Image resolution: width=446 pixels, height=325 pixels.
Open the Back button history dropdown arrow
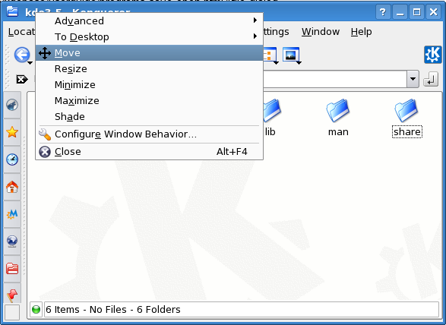click(x=30, y=63)
